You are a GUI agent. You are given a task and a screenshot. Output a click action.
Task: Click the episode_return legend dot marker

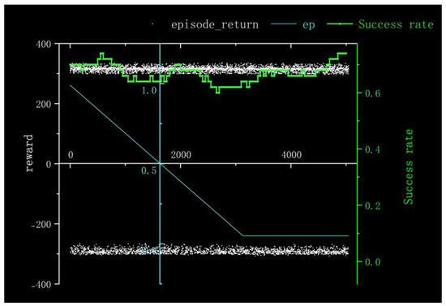pyautogui.click(x=152, y=24)
